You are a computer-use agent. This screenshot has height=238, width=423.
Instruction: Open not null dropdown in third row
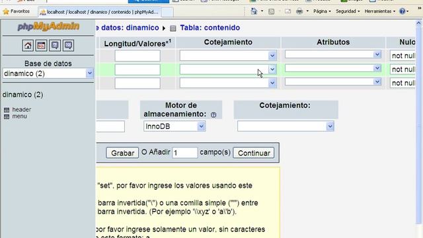click(x=403, y=83)
